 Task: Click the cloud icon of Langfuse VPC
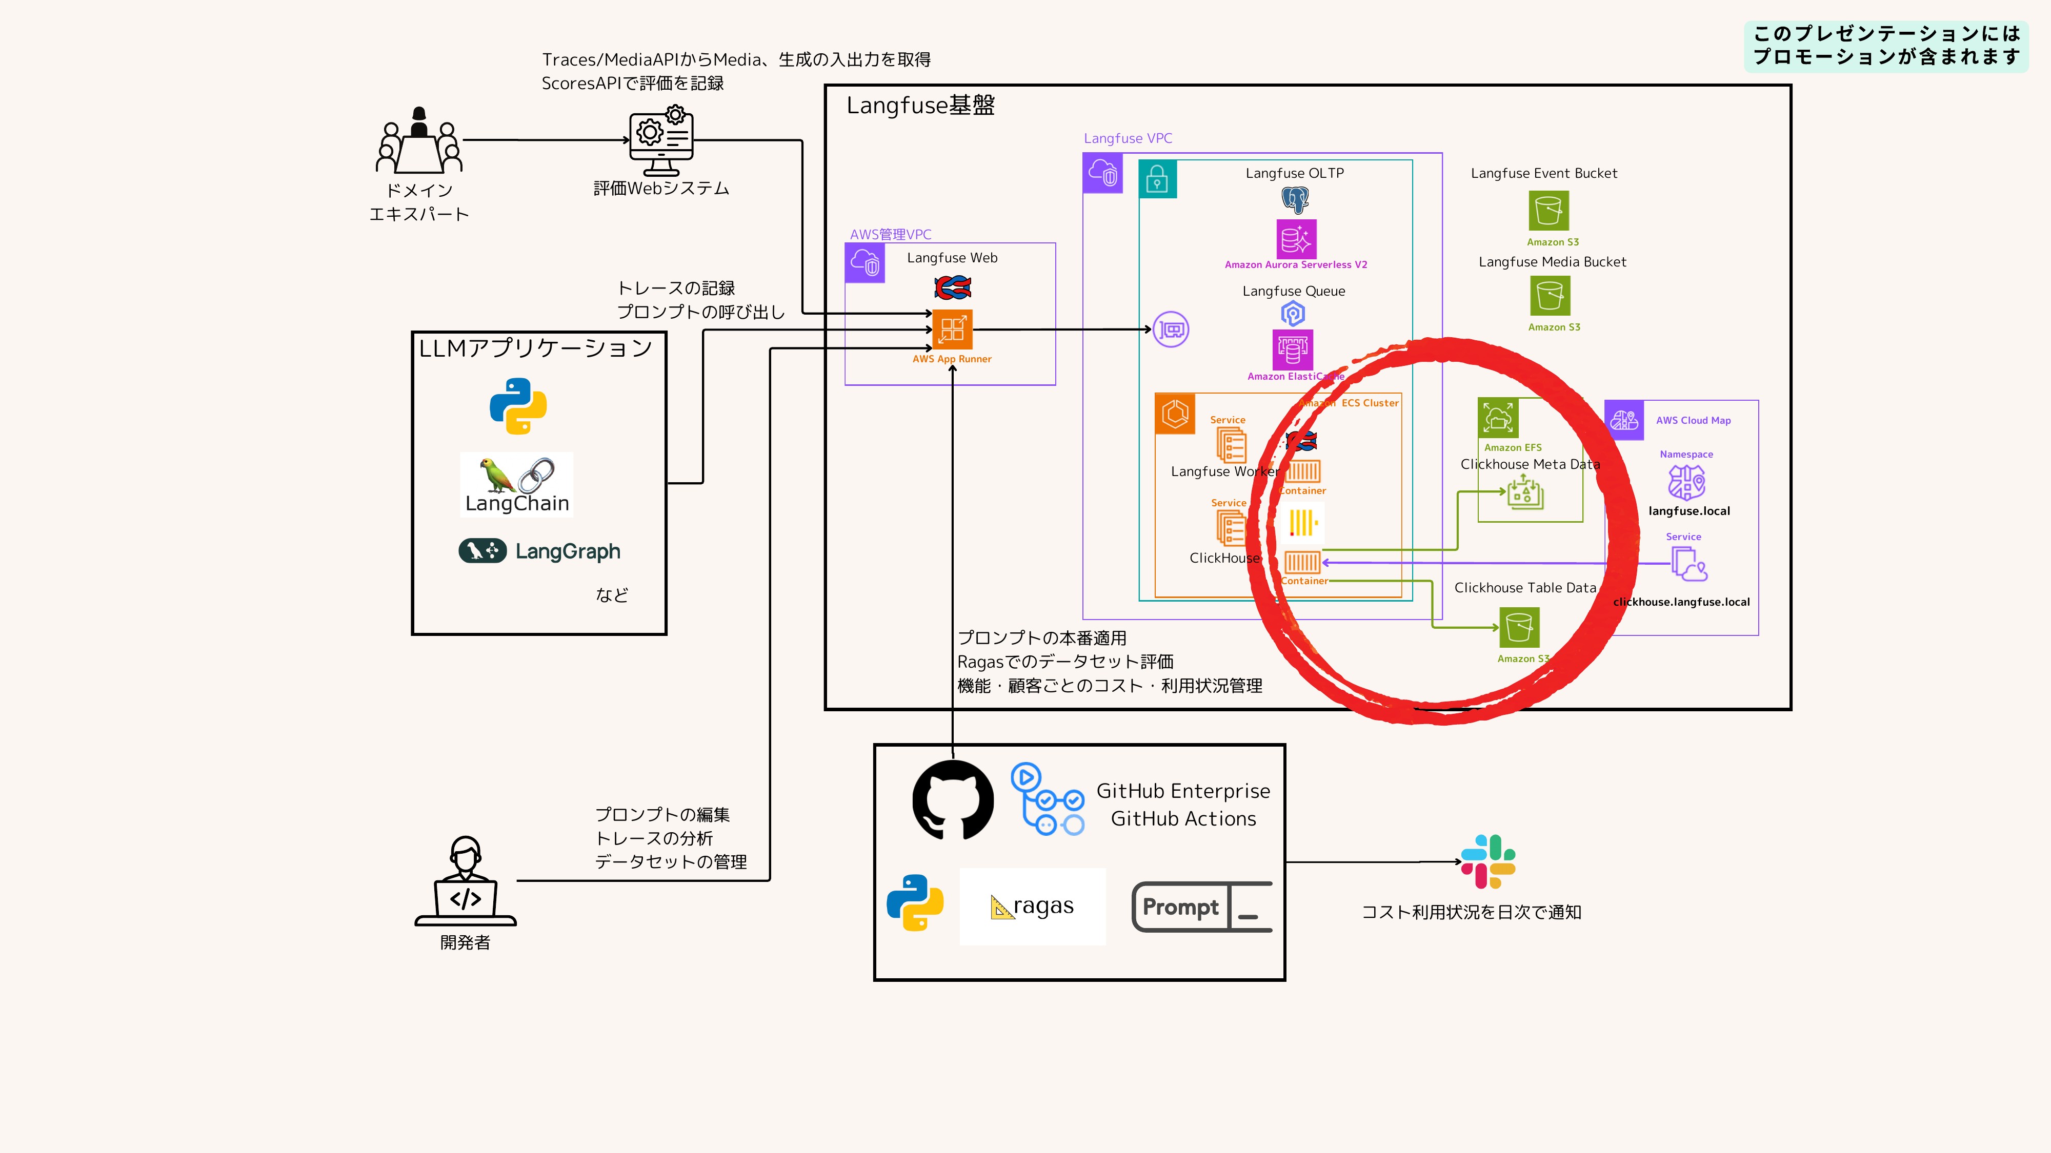1103,173
